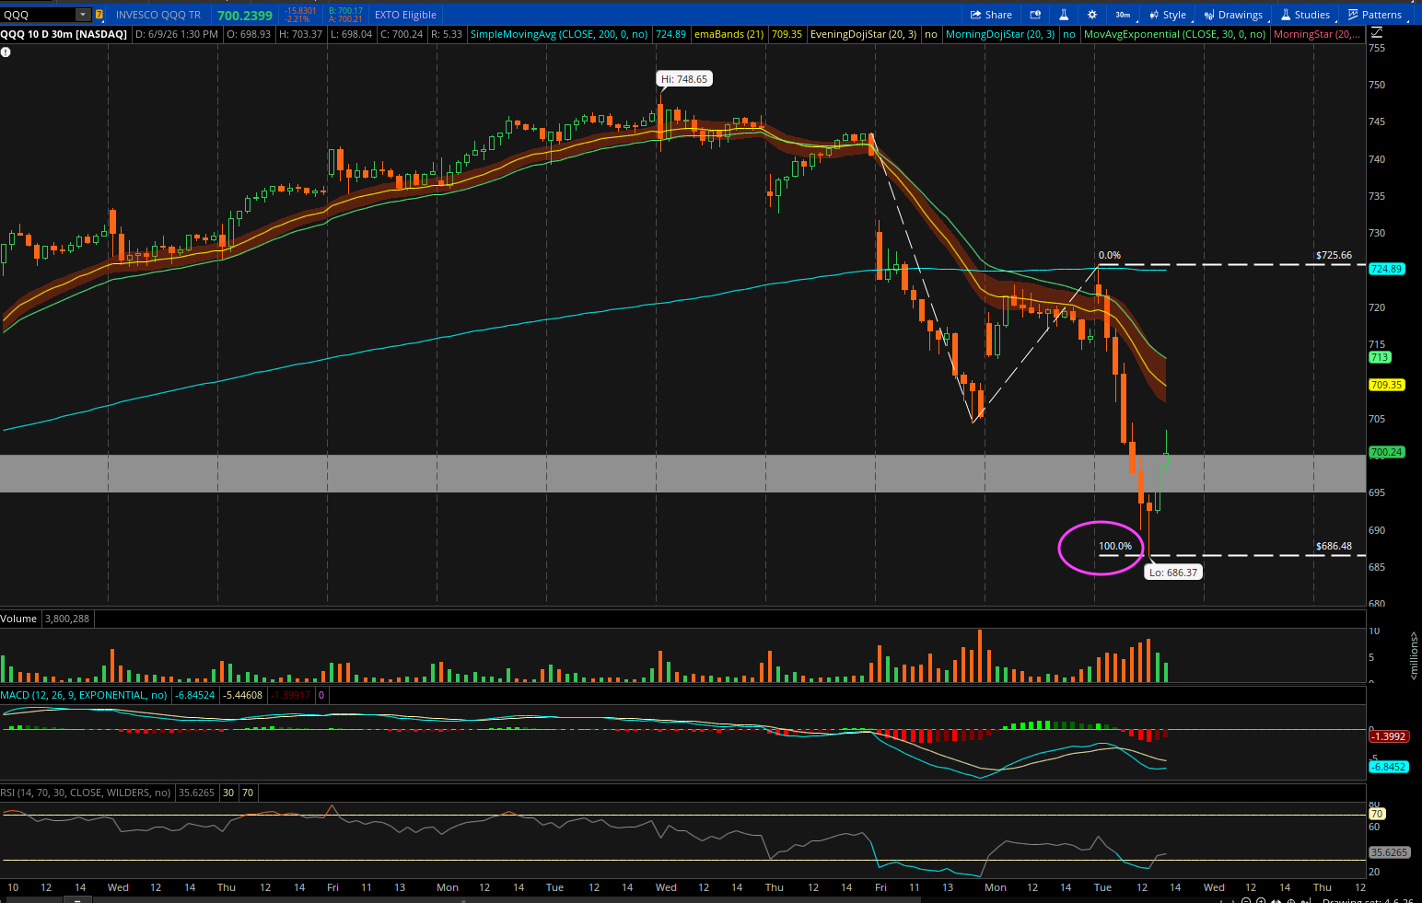1422x903 pixels.
Task: Click the MACD value -5.44608
Action: 243,695
